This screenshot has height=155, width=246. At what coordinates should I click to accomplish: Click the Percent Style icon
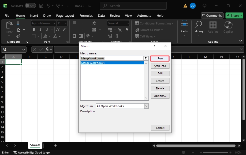pos(120,30)
